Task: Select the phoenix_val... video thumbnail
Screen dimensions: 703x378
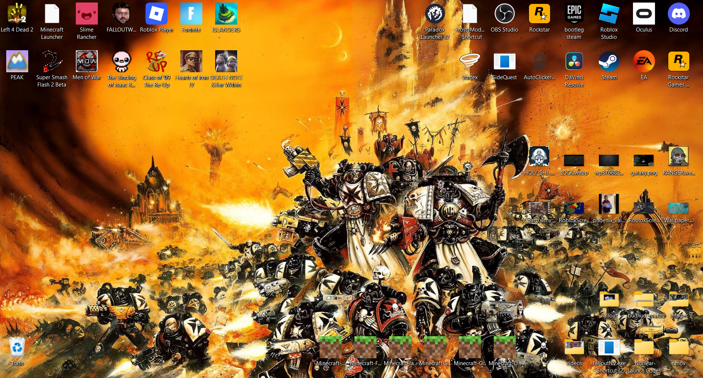Action: pos(609,204)
